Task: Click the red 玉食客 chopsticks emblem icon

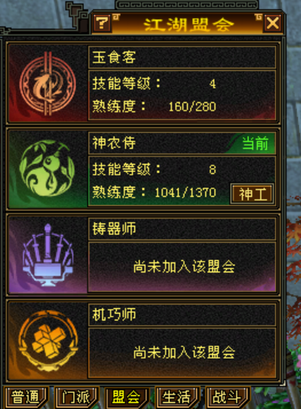Action: 48,84
